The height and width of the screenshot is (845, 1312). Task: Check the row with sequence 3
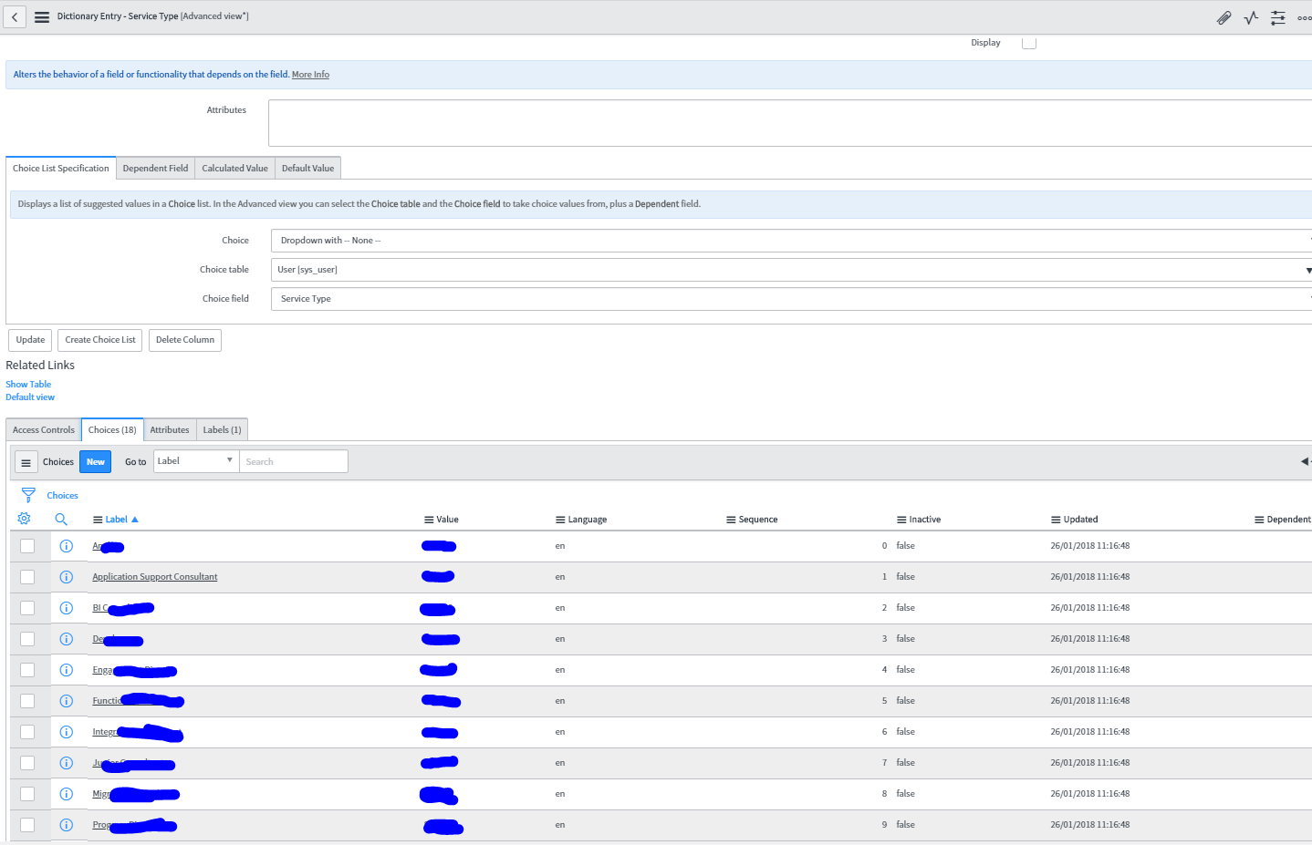(x=27, y=639)
